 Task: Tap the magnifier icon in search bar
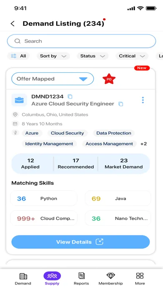(17, 41)
